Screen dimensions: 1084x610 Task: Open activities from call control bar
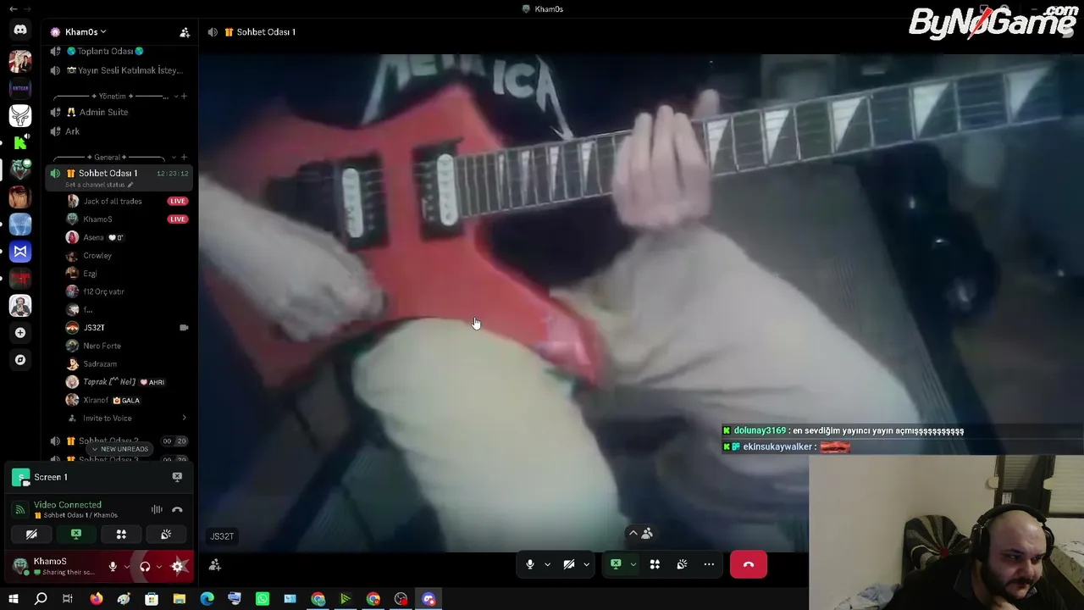655,564
